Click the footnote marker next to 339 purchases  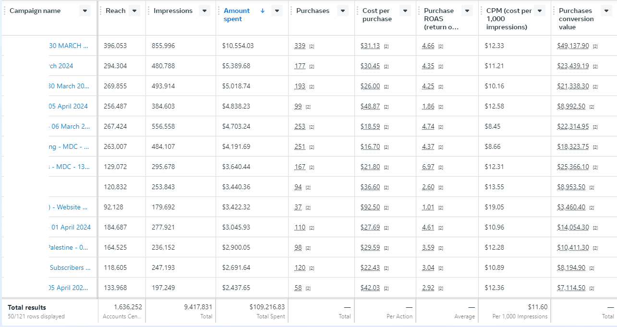coord(311,47)
